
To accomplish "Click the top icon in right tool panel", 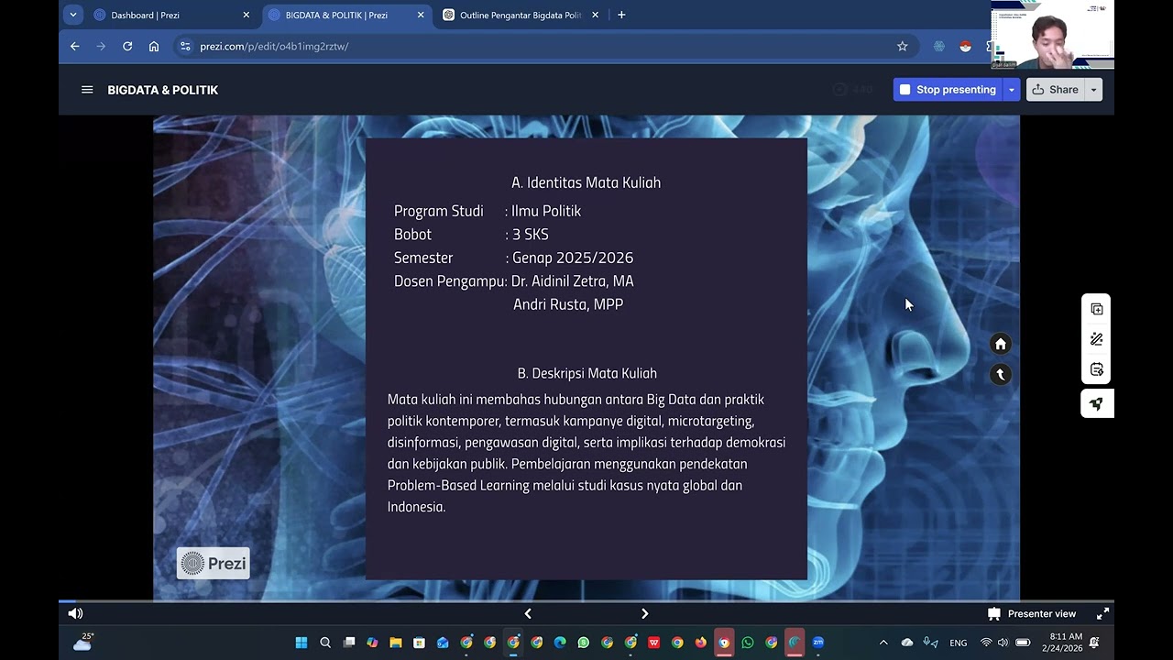I will tap(1097, 309).
